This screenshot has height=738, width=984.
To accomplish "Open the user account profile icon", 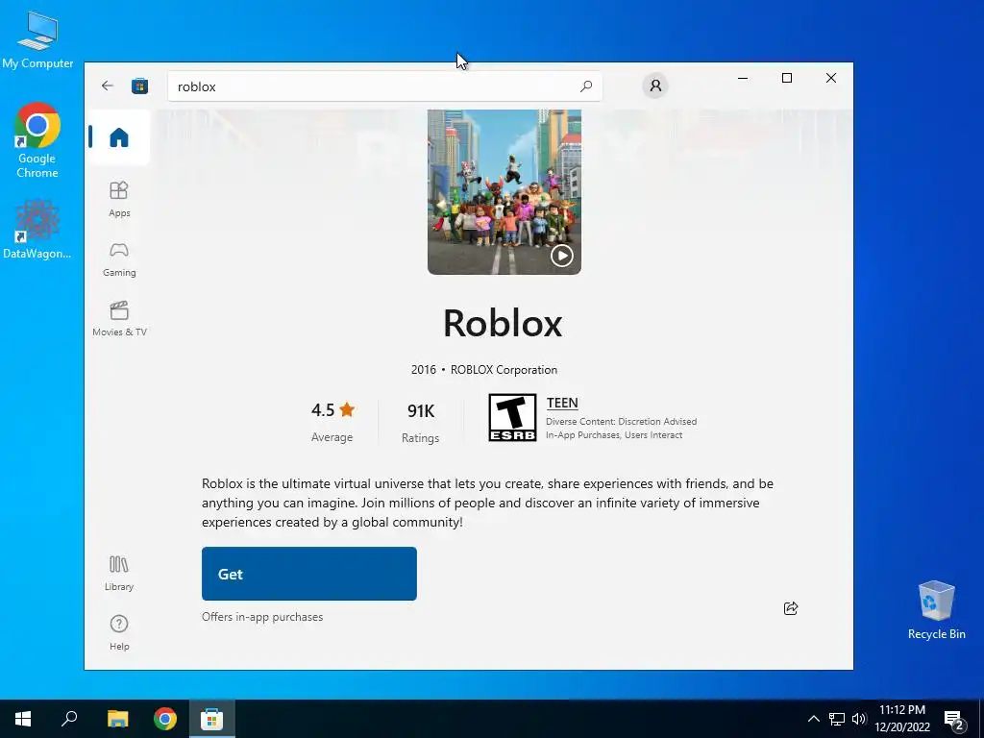I will (655, 86).
